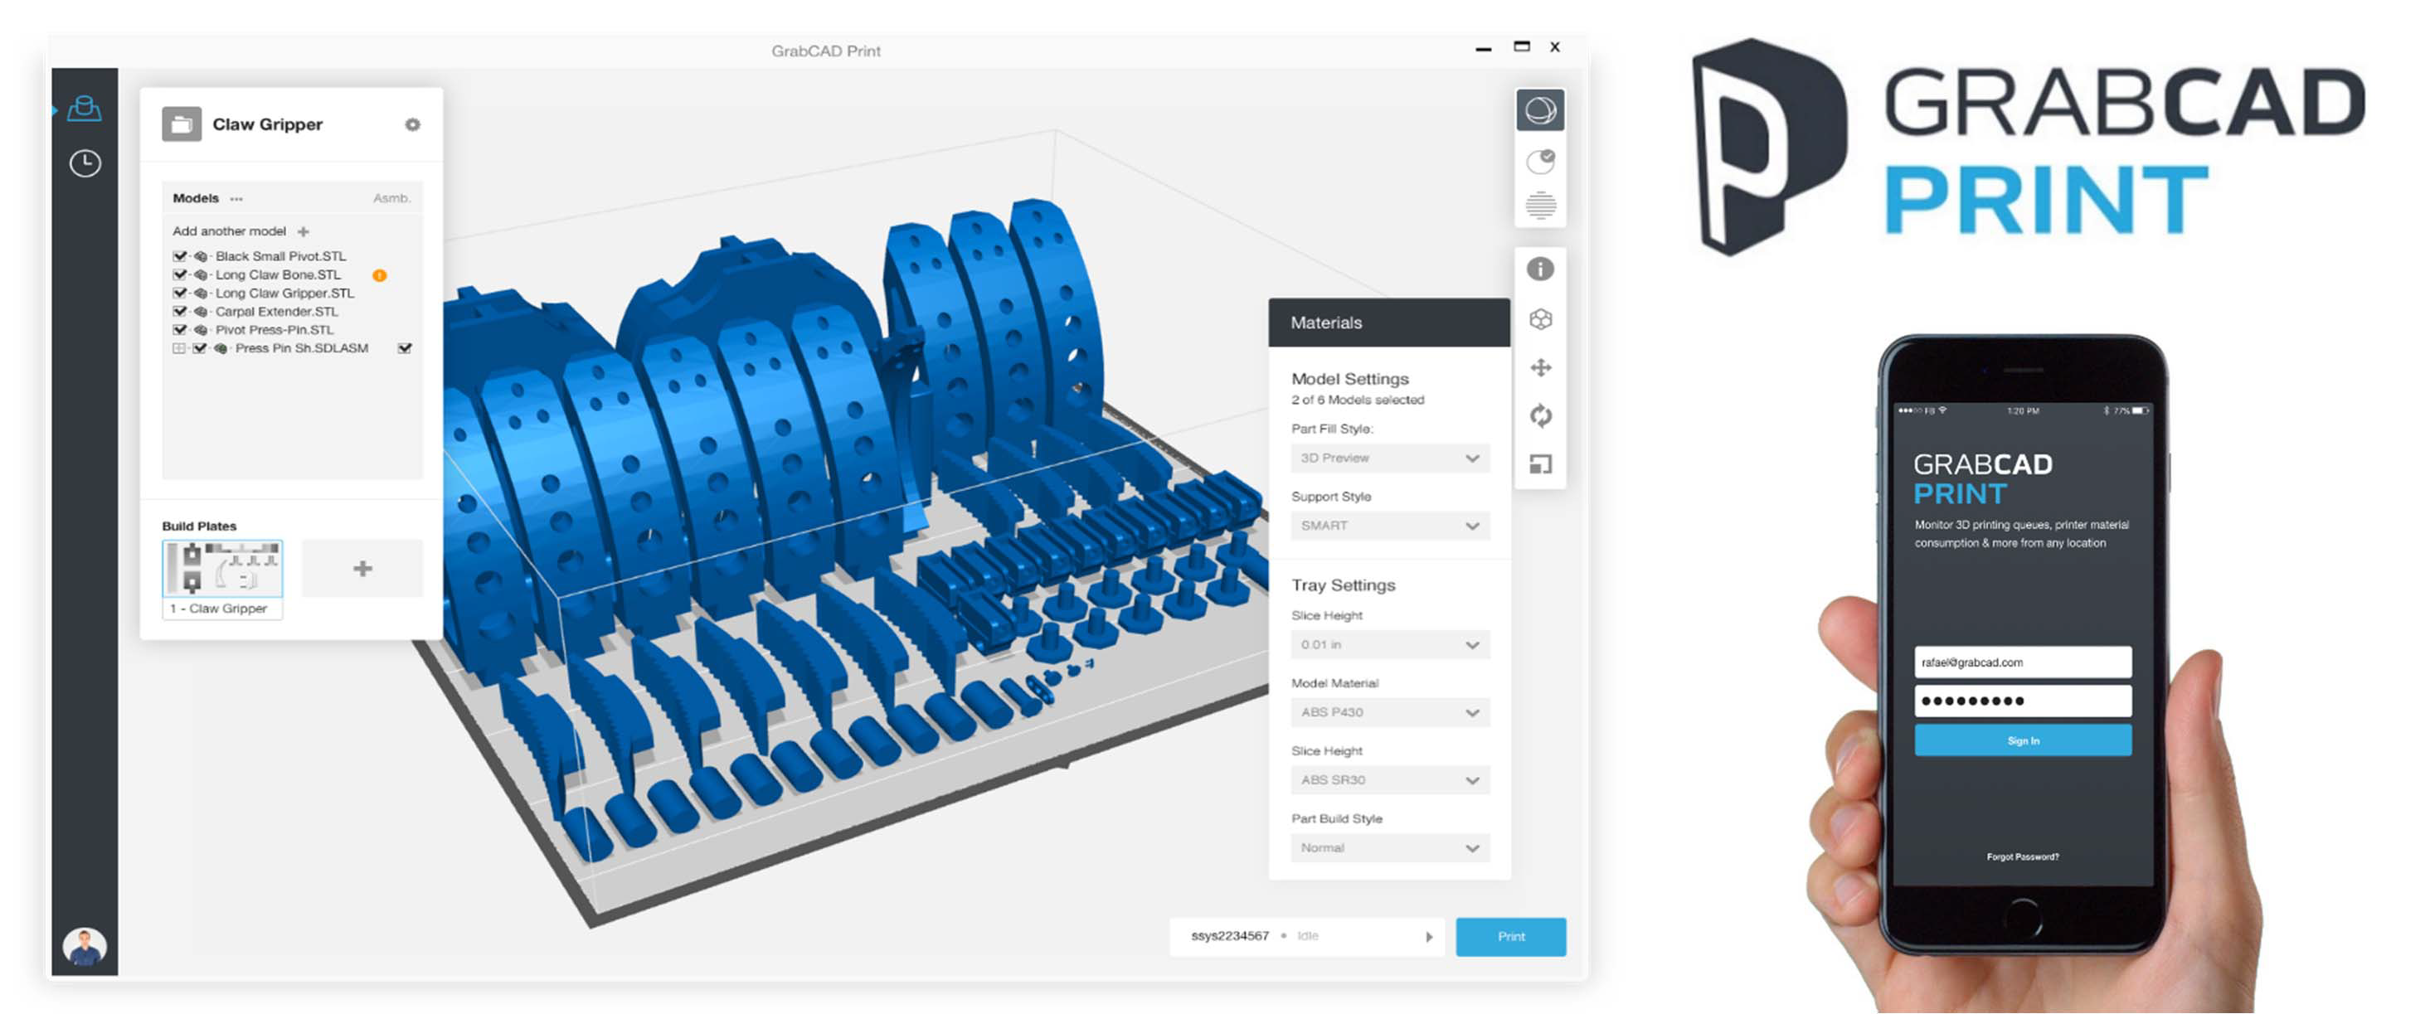Uncheck Press Pin Sh.SDLASM model checkbox
The height and width of the screenshot is (1014, 2430).
pyautogui.click(x=199, y=348)
